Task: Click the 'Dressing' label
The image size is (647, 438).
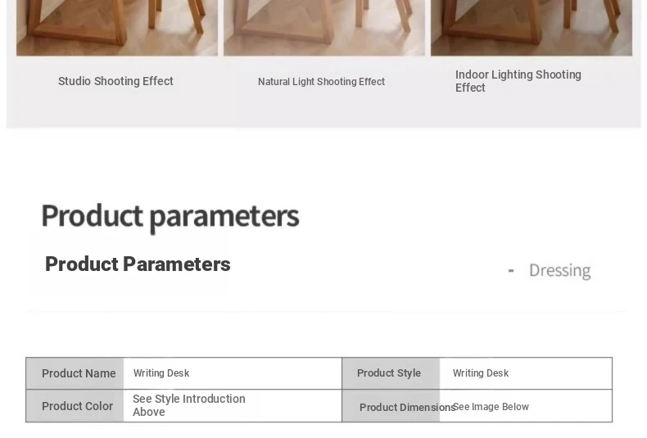Action: pyautogui.click(x=559, y=270)
